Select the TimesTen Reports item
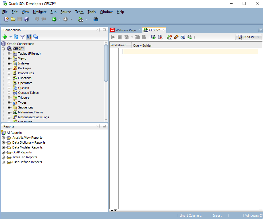Screen dimensions: 263x219 coord(25,157)
